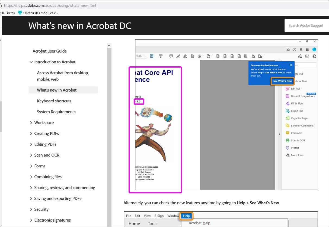Open the Scan & OCR tool icon
Screen dimensions: 329x227
pos(288,140)
